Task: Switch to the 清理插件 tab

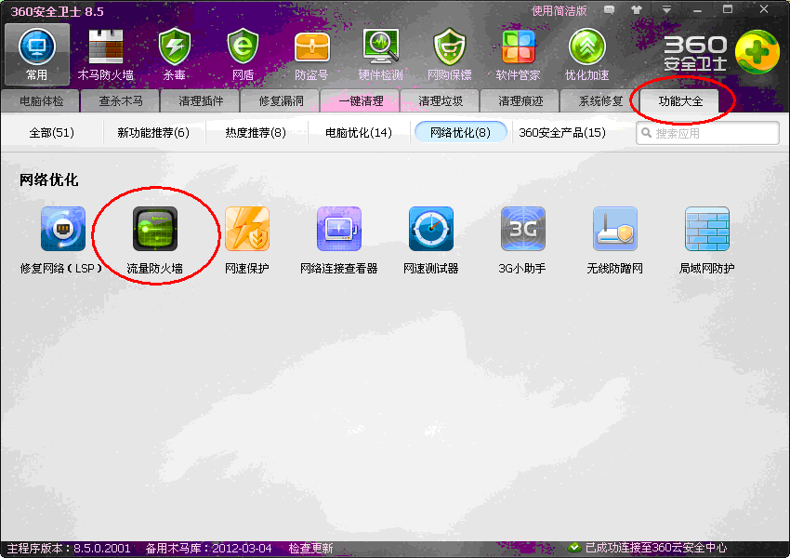Action: [201, 101]
